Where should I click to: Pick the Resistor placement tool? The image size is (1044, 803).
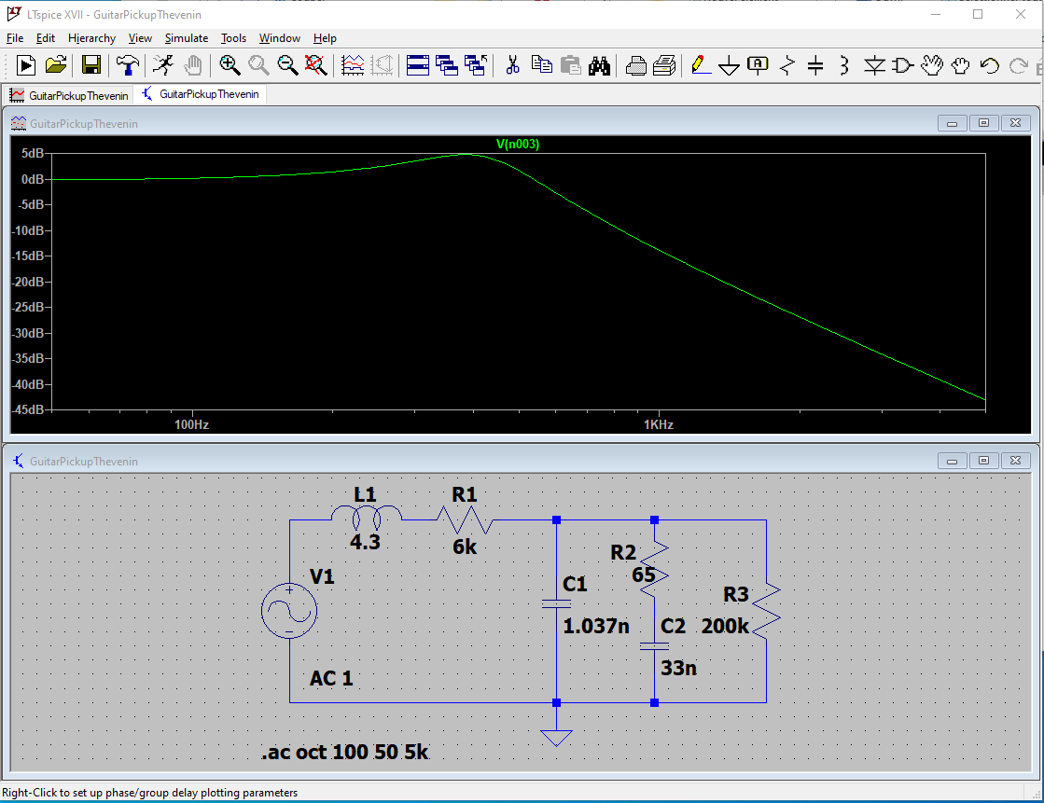click(787, 65)
